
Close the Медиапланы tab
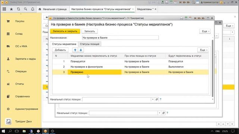(155, 9)
